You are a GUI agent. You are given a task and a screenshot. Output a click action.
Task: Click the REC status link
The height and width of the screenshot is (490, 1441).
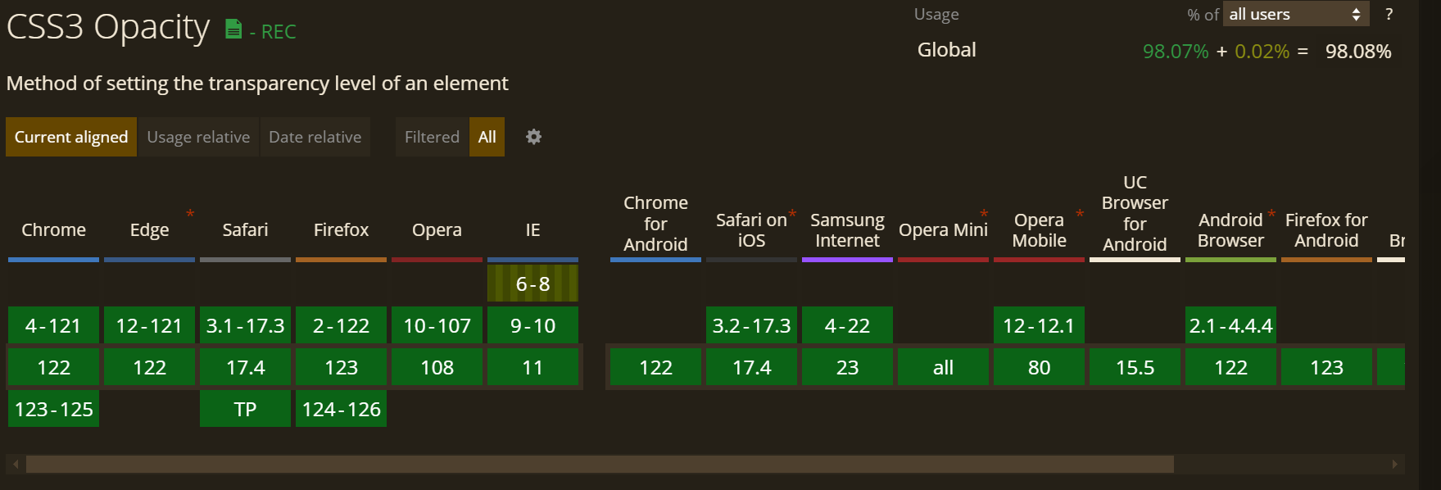279,32
